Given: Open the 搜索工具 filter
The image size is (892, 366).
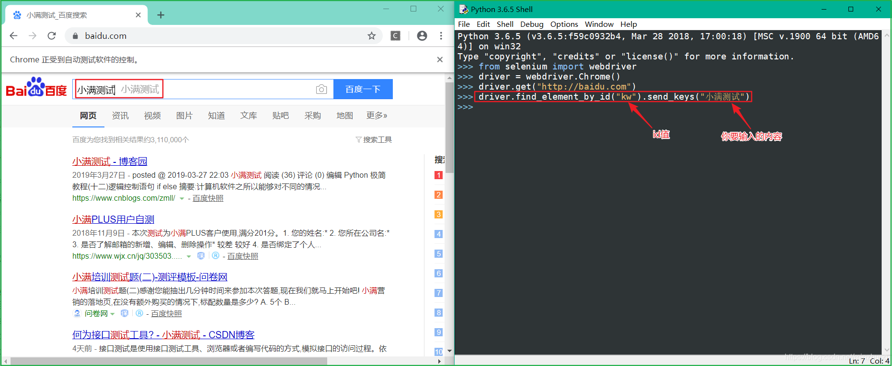Looking at the screenshot, I should click(x=374, y=139).
